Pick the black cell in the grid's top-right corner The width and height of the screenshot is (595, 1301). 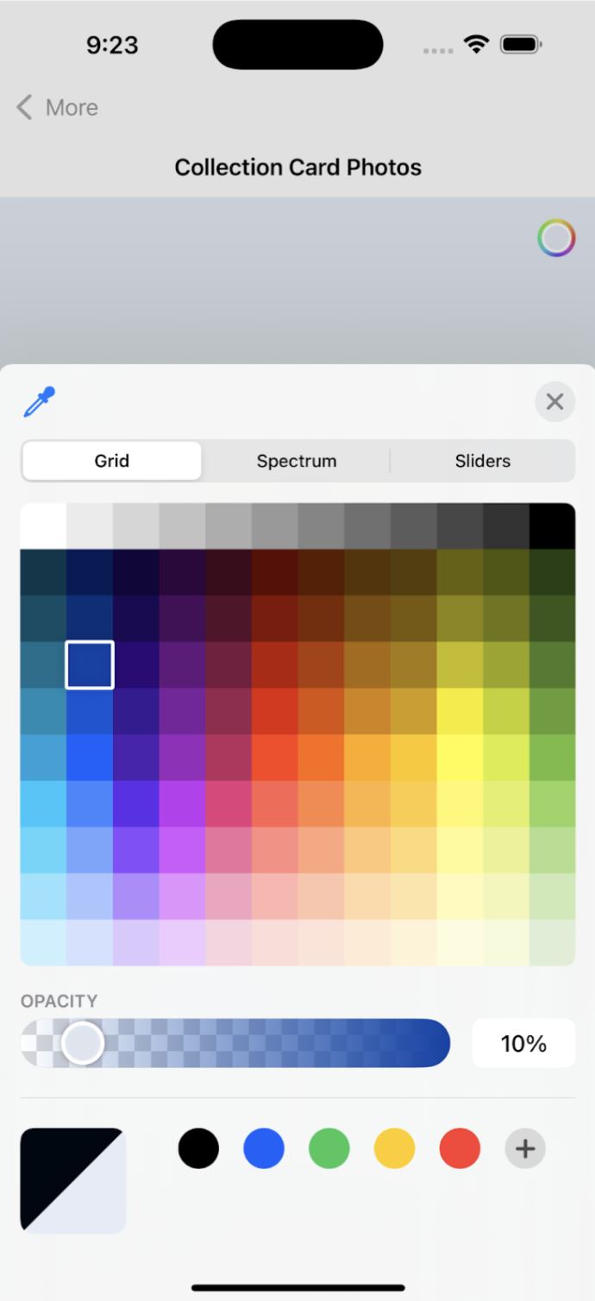coord(552,525)
